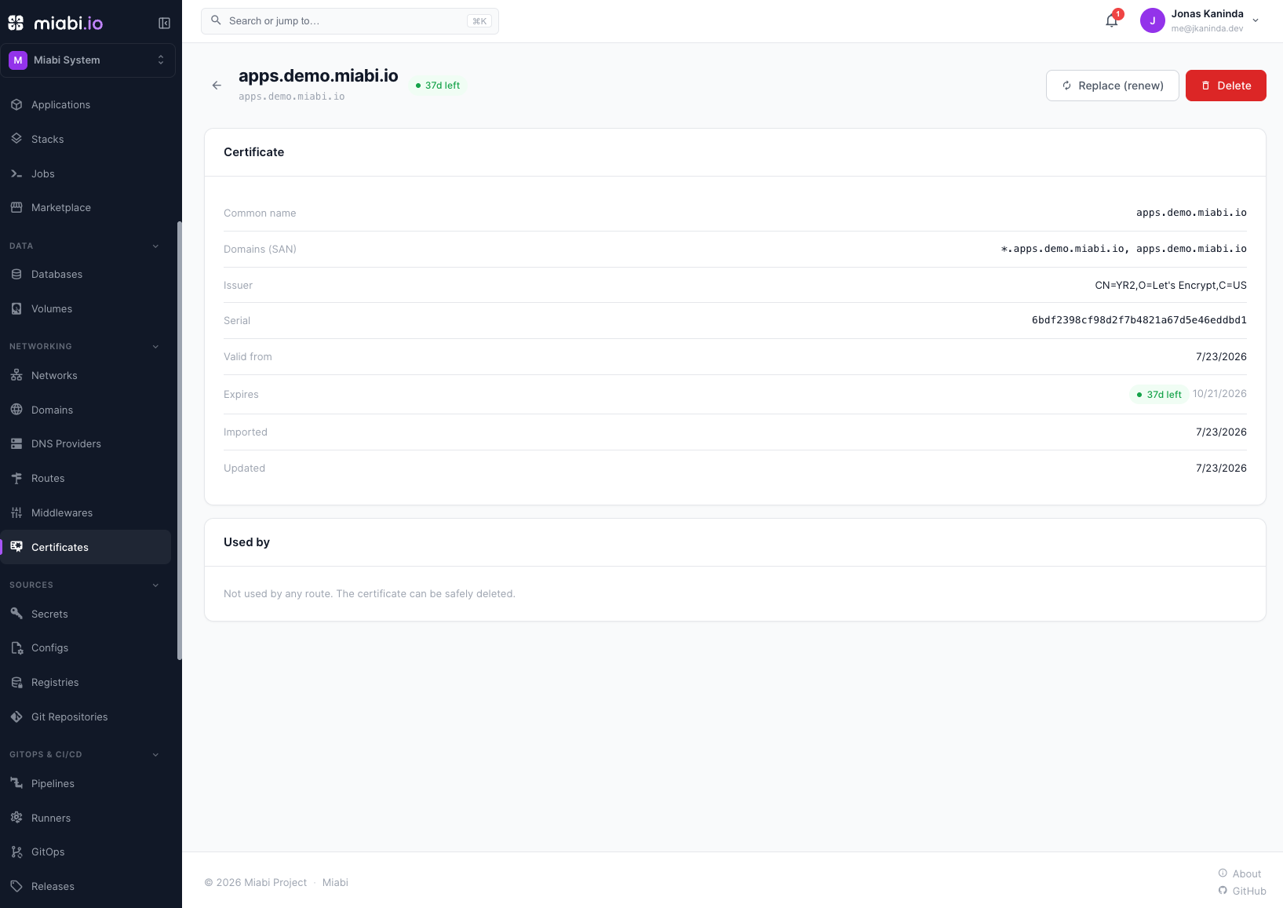Collapse the SOURCES section
The image size is (1283, 908).
155,585
